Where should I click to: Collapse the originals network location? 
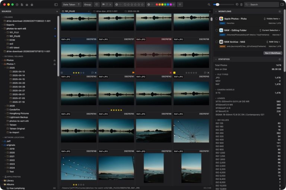click(x=2, y=145)
